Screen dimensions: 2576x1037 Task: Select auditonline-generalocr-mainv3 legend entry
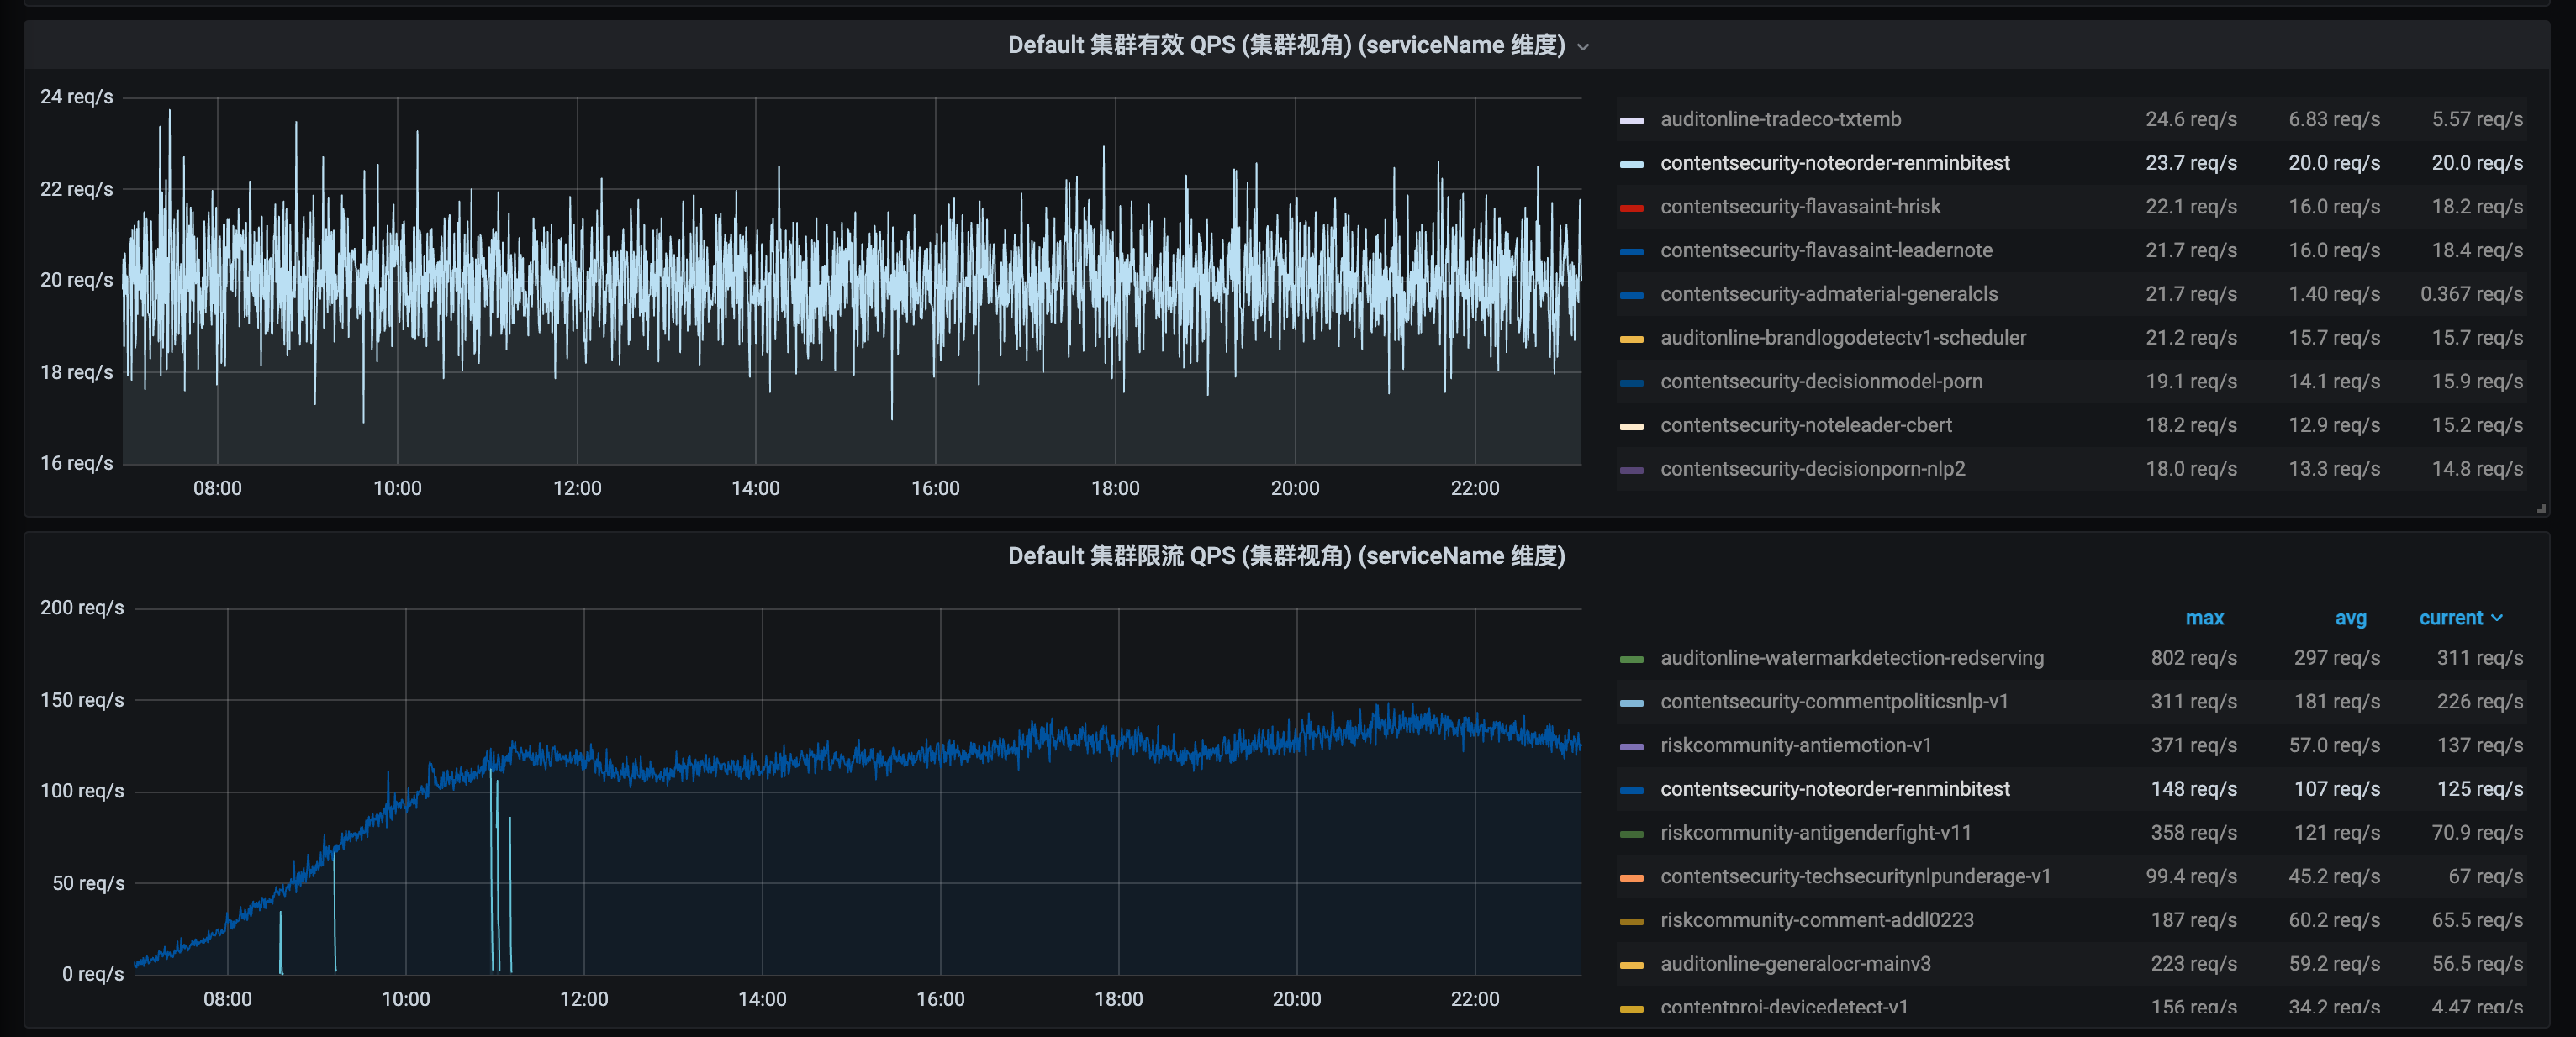1795,963
